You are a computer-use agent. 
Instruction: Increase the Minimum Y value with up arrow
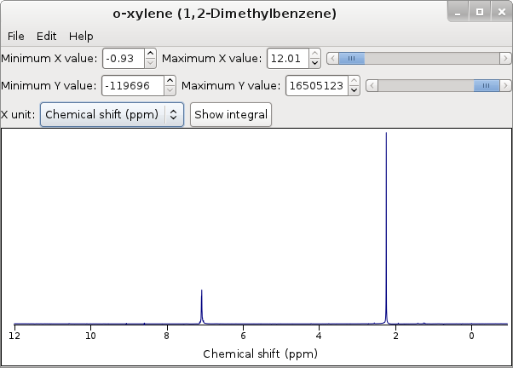170,81
